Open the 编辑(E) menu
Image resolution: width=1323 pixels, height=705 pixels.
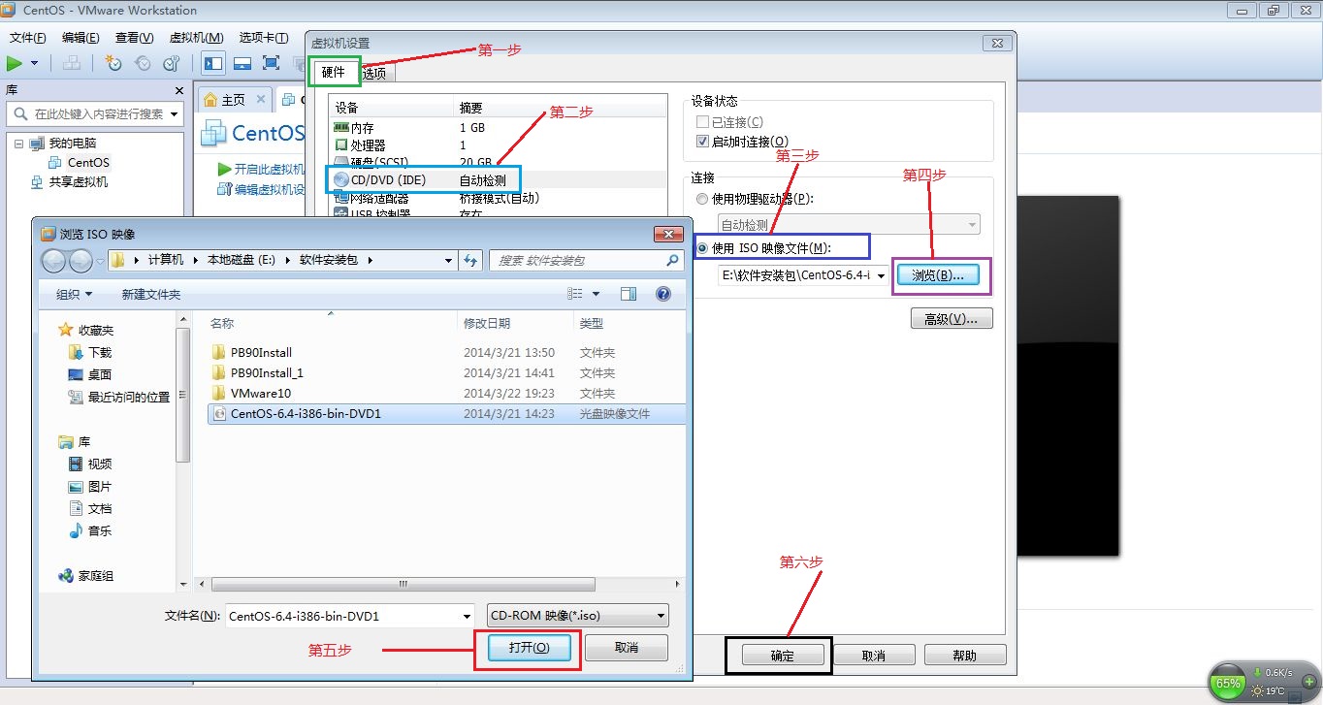click(x=81, y=38)
